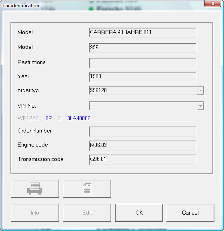Click the blue VIN segment 3LA40002
The height and width of the screenshot is (231, 224).
79,118
